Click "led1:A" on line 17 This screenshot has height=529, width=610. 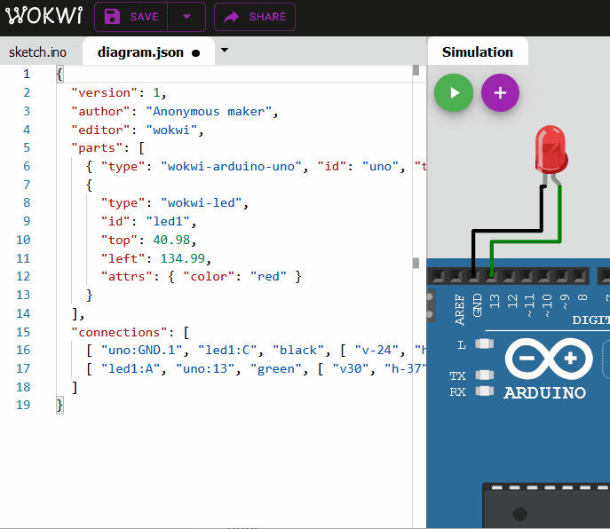[131, 368]
